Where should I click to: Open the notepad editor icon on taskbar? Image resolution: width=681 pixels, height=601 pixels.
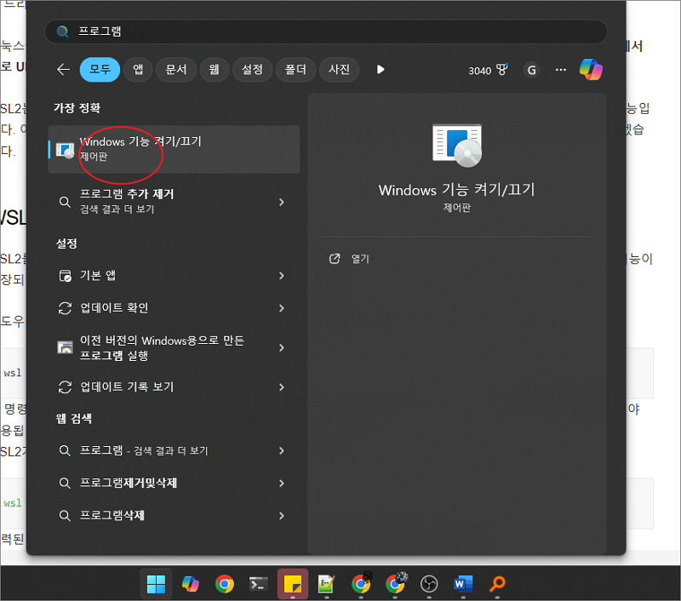[326, 584]
